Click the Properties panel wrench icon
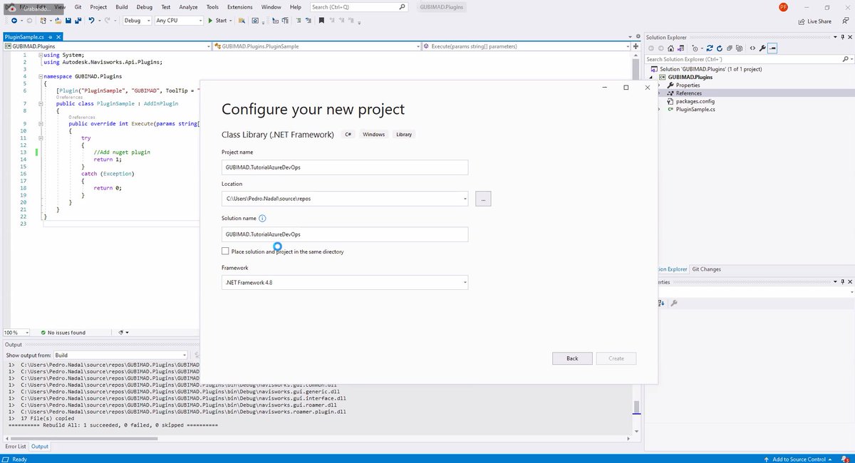This screenshot has width=855, height=463. tap(674, 303)
